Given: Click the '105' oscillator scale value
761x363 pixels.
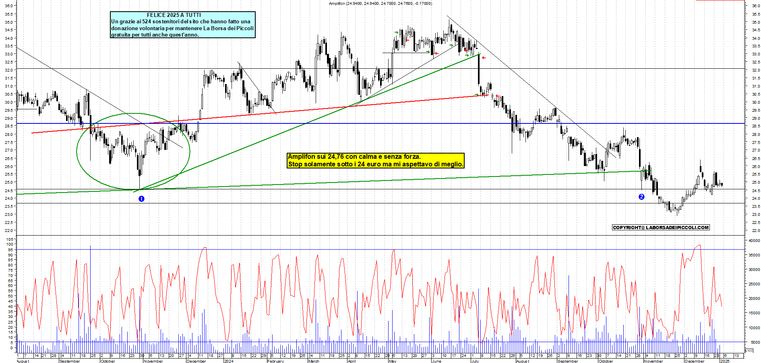Looking at the screenshot, I should click(x=10, y=239).
